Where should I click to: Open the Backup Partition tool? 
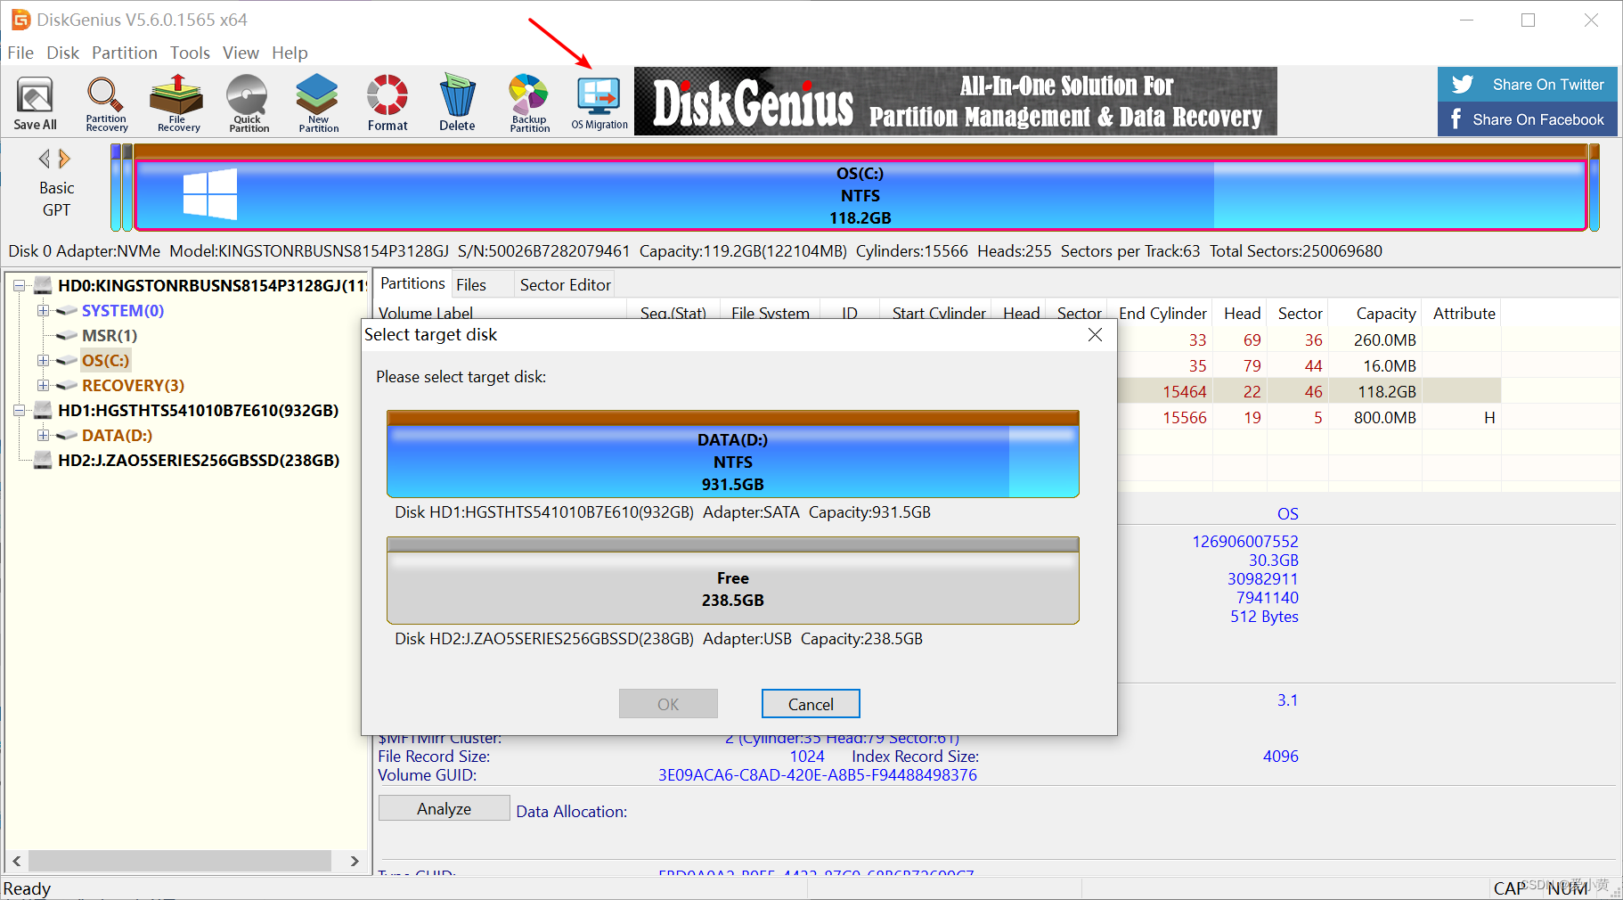[529, 103]
